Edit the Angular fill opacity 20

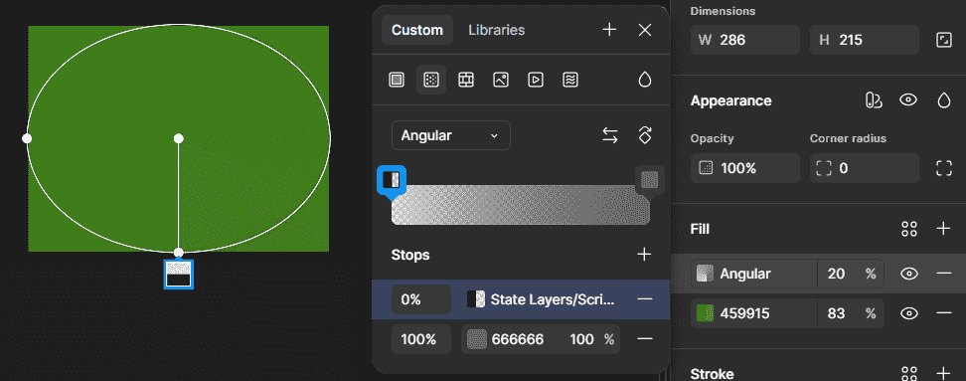[836, 274]
